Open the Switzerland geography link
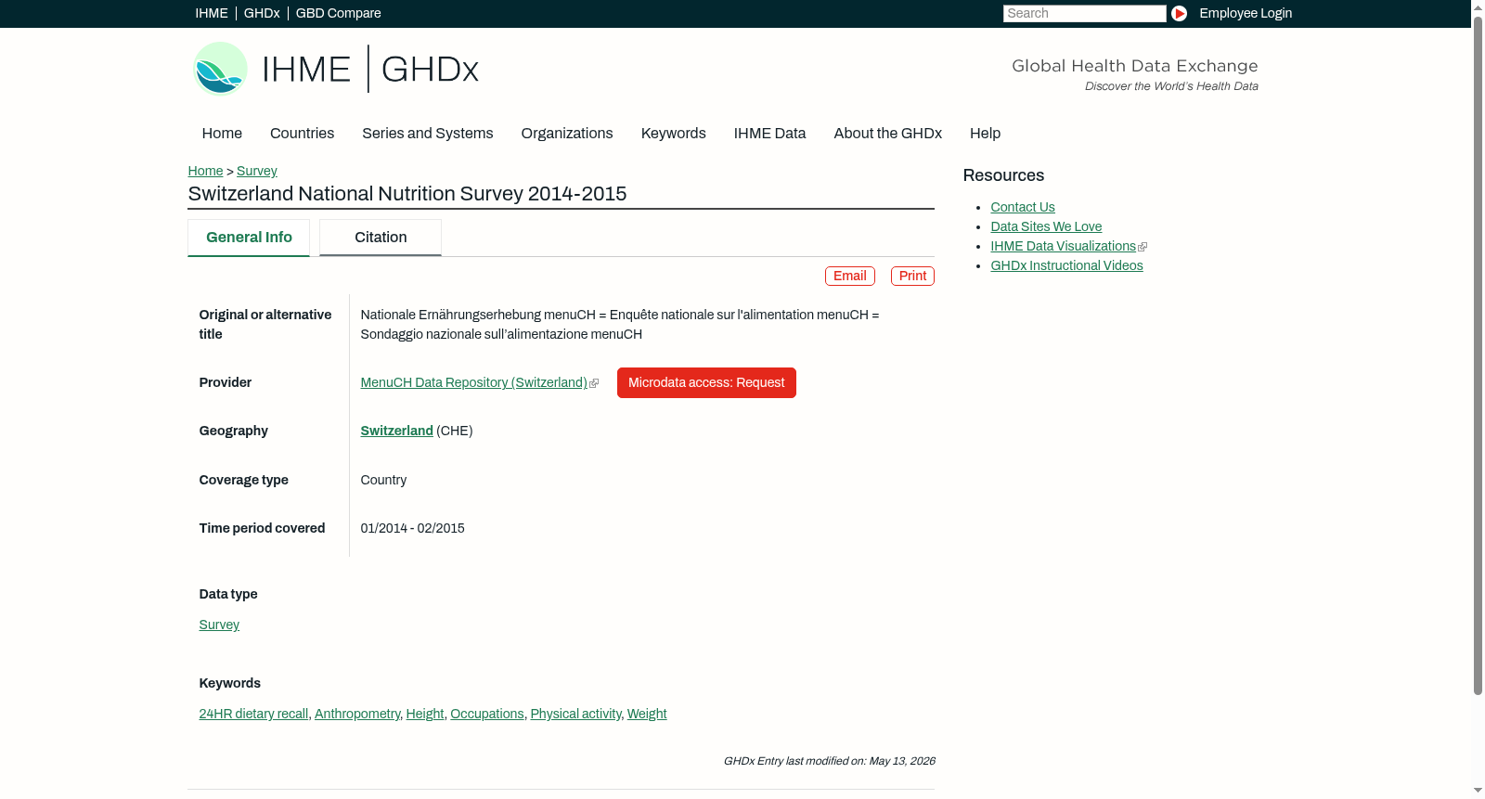 pos(396,431)
